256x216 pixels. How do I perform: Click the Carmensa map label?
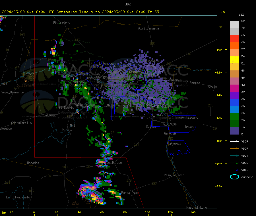(x=174, y=144)
